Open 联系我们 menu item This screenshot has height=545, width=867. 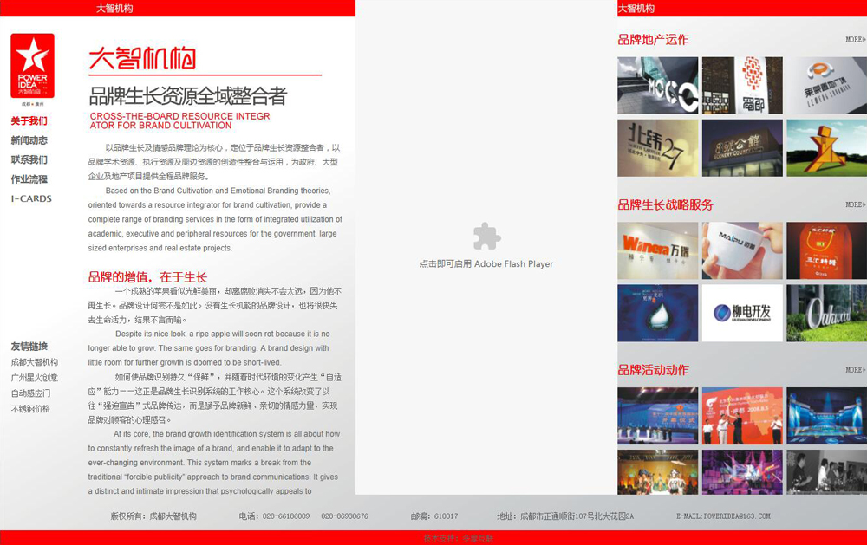[x=29, y=159]
